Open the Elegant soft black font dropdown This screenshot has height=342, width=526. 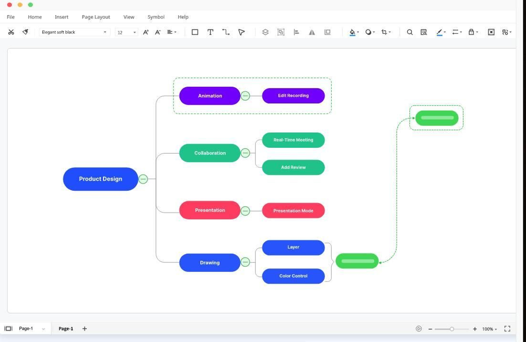tap(105, 32)
